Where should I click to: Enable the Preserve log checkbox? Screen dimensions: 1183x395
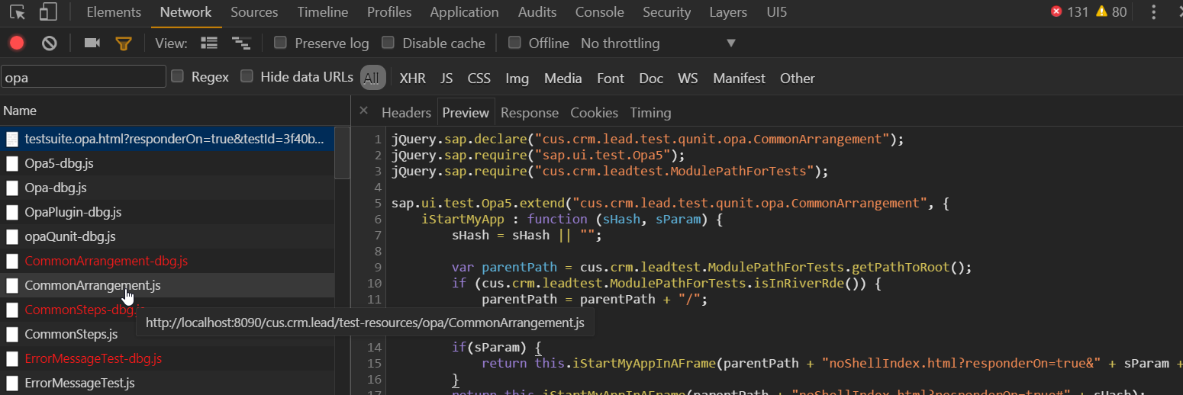280,43
